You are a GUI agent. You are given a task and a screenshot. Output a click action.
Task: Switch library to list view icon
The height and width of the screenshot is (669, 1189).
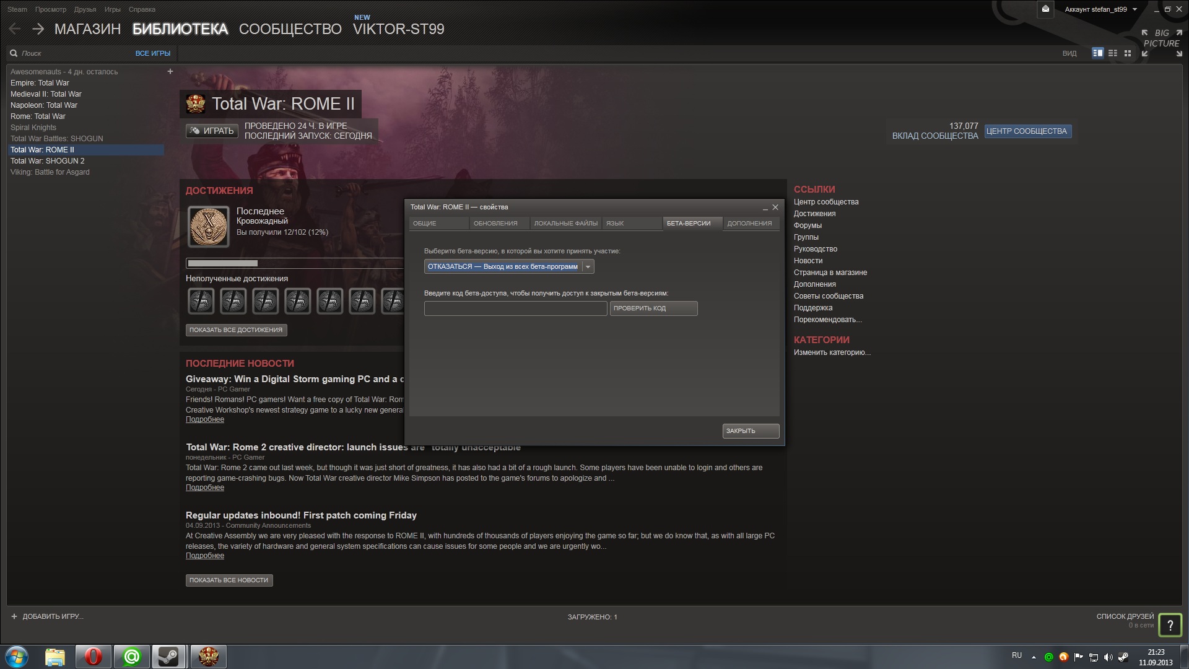tap(1113, 53)
